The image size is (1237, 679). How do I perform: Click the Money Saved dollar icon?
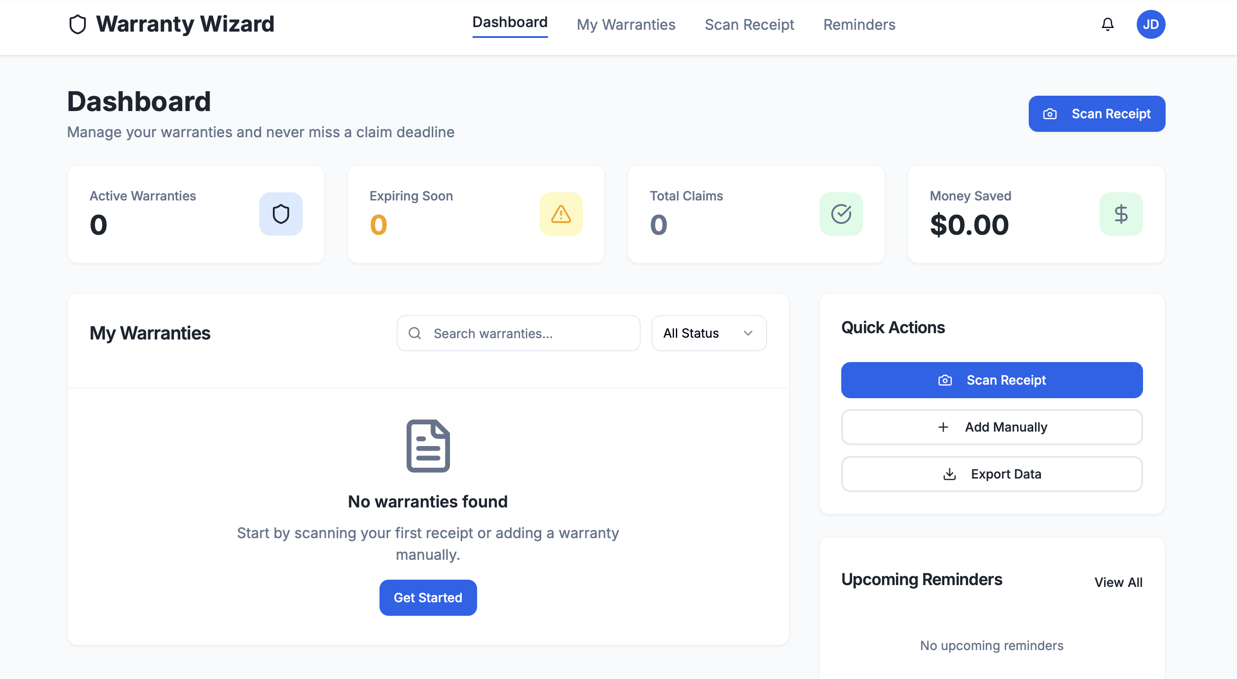[1121, 214]
